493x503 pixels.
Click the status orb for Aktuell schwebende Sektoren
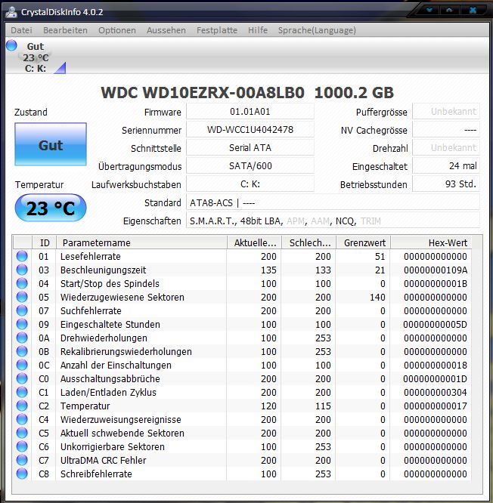pyautogui.click(x=22, y=433)
